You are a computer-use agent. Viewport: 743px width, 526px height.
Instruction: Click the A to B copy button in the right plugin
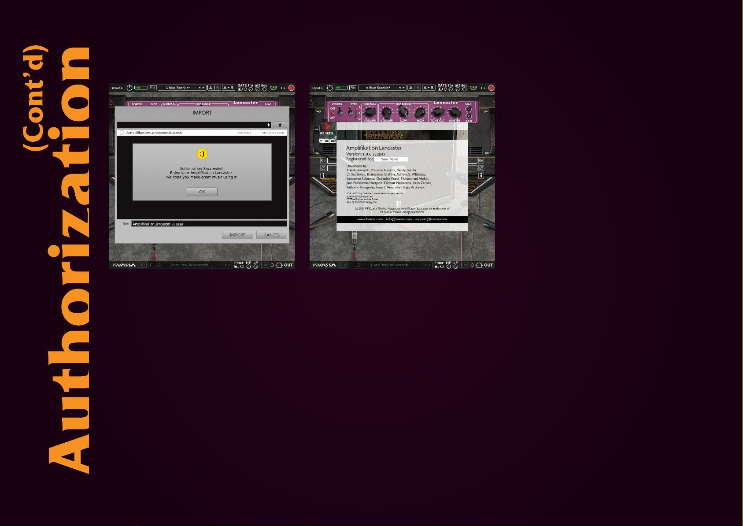429,88
